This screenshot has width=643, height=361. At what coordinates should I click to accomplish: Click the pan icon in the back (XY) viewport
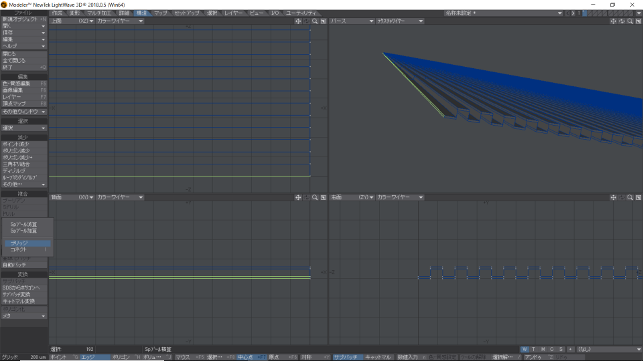coord(298,197)
